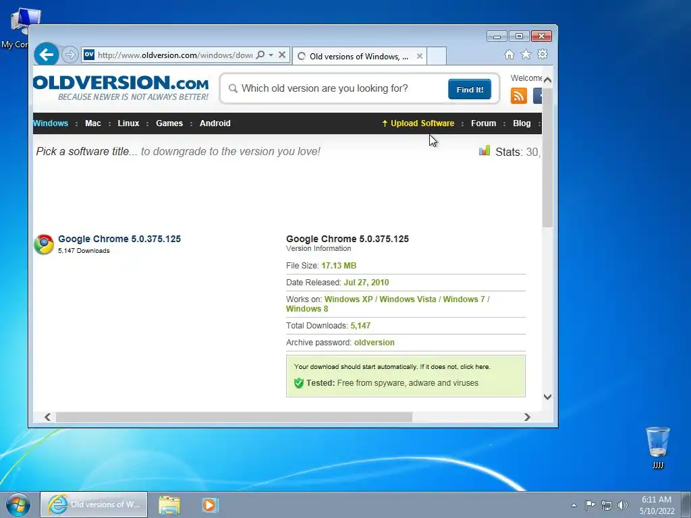691x518 pixels.
Task: Click the horizontal scrollbar thumb
Action: tap(234, 417)
